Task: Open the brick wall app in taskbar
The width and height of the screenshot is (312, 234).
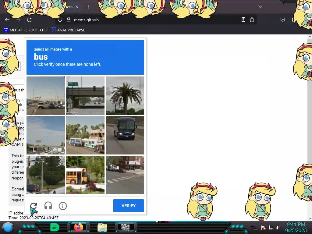Action: pyautogui.click(x=126, y=227)
